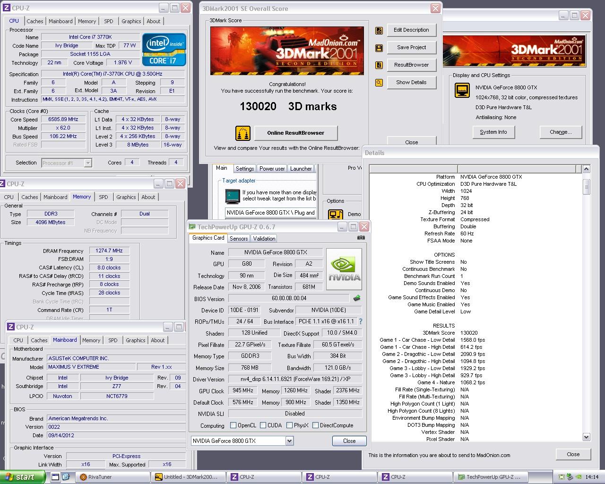
Task: Click the Show Desktop quick launch icon
Action: pos(55,477)
